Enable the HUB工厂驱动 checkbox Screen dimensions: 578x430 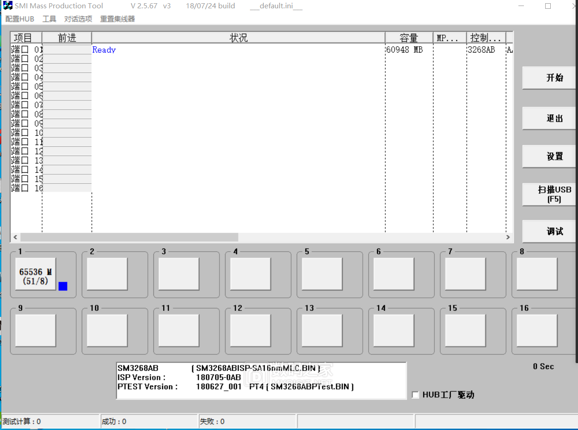pyautogui.click(x=415, y=395)
